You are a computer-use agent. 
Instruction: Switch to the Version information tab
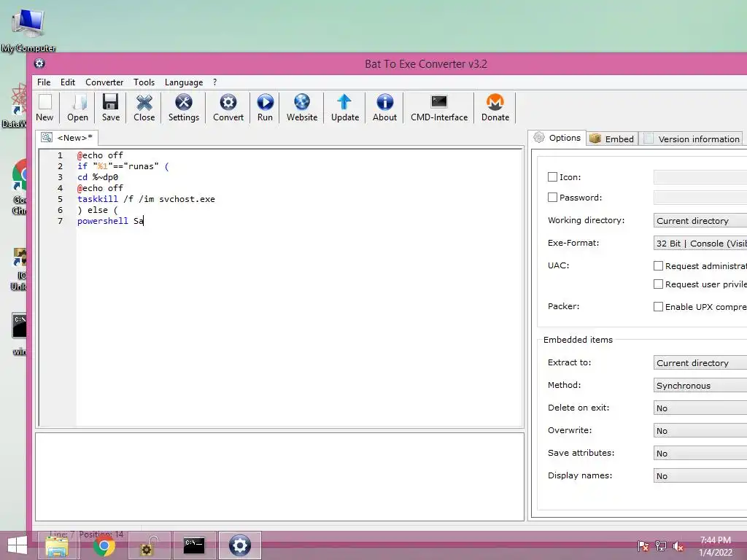point(692,139)
